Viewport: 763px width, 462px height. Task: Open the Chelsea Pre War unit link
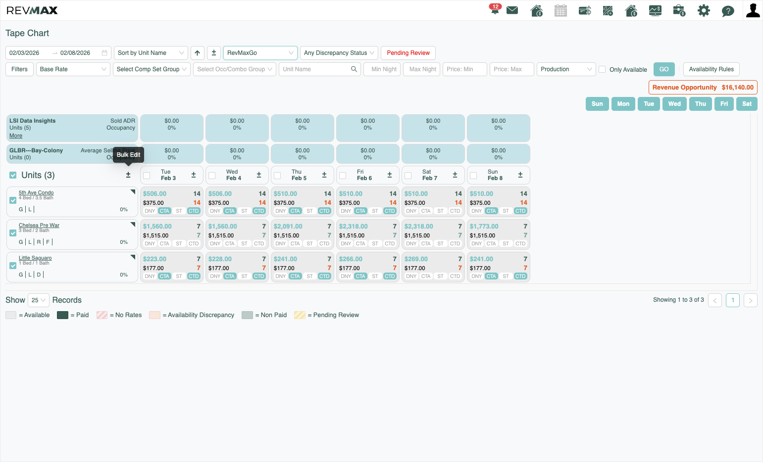[39, 225]
